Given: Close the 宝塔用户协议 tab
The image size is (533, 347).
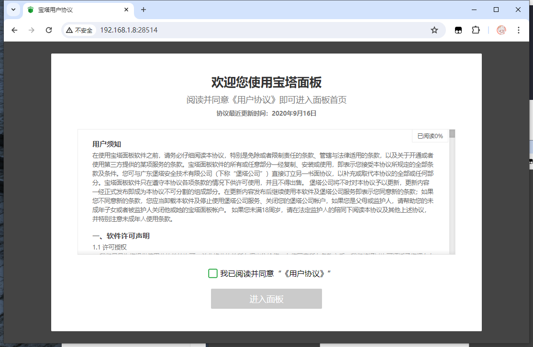Looking at the screenshot, I should coord(127,10).
